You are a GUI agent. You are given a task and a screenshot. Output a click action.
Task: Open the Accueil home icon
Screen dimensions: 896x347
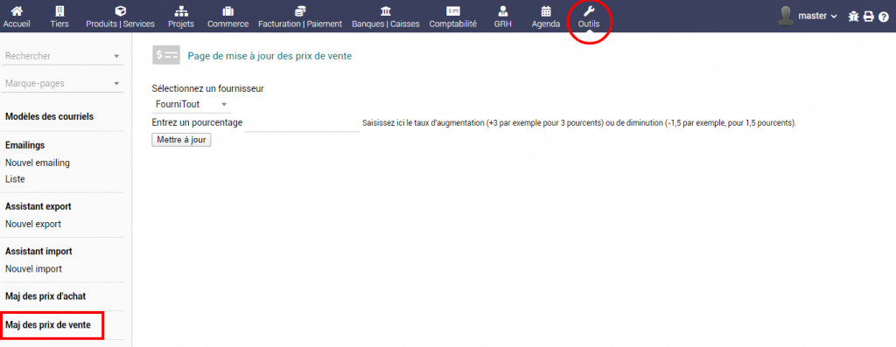(x=17, y=11)
